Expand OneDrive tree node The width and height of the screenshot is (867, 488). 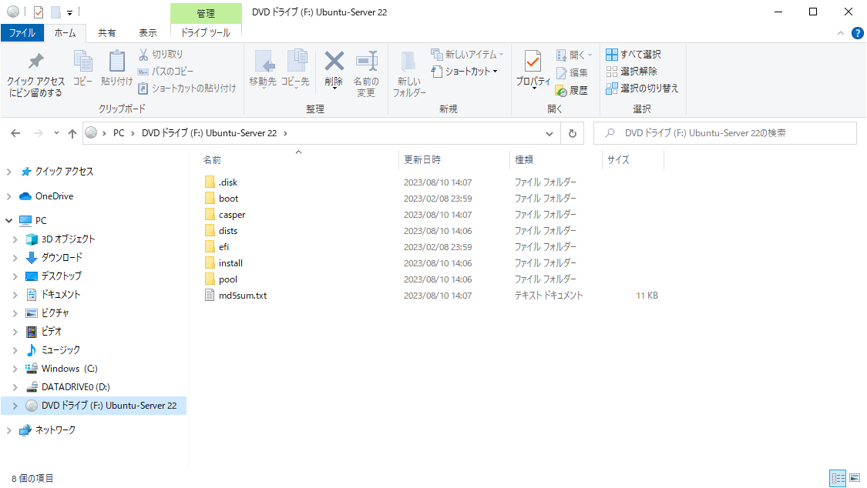(8, 196)
